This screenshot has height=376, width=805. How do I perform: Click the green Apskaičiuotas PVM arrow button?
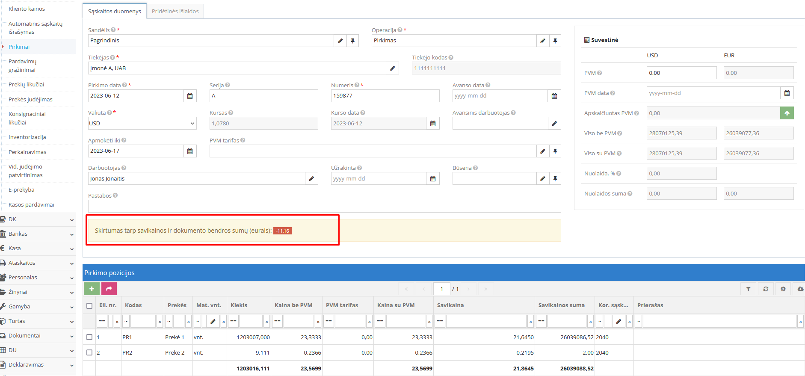[787, 113]
